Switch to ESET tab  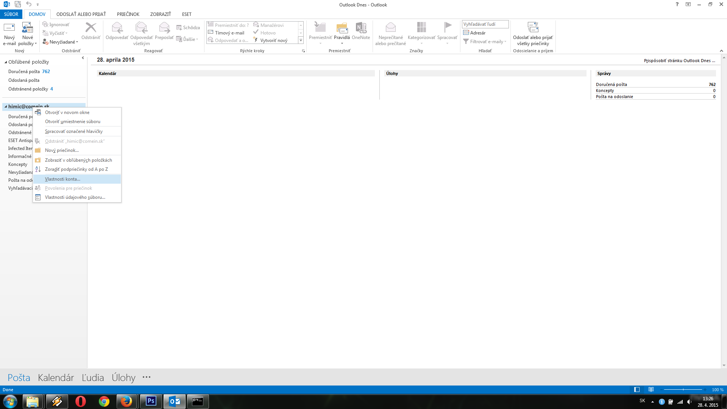[x=187, y=14]
